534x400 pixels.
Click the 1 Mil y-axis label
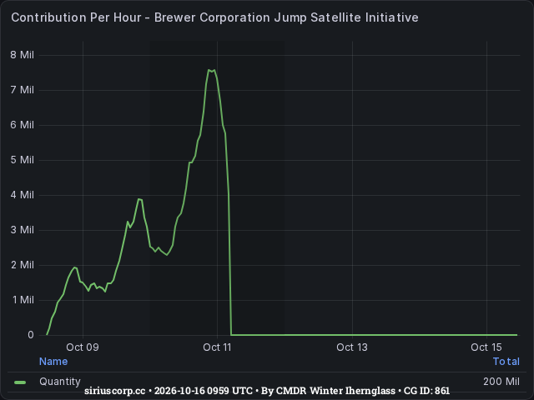pos(23,300)
